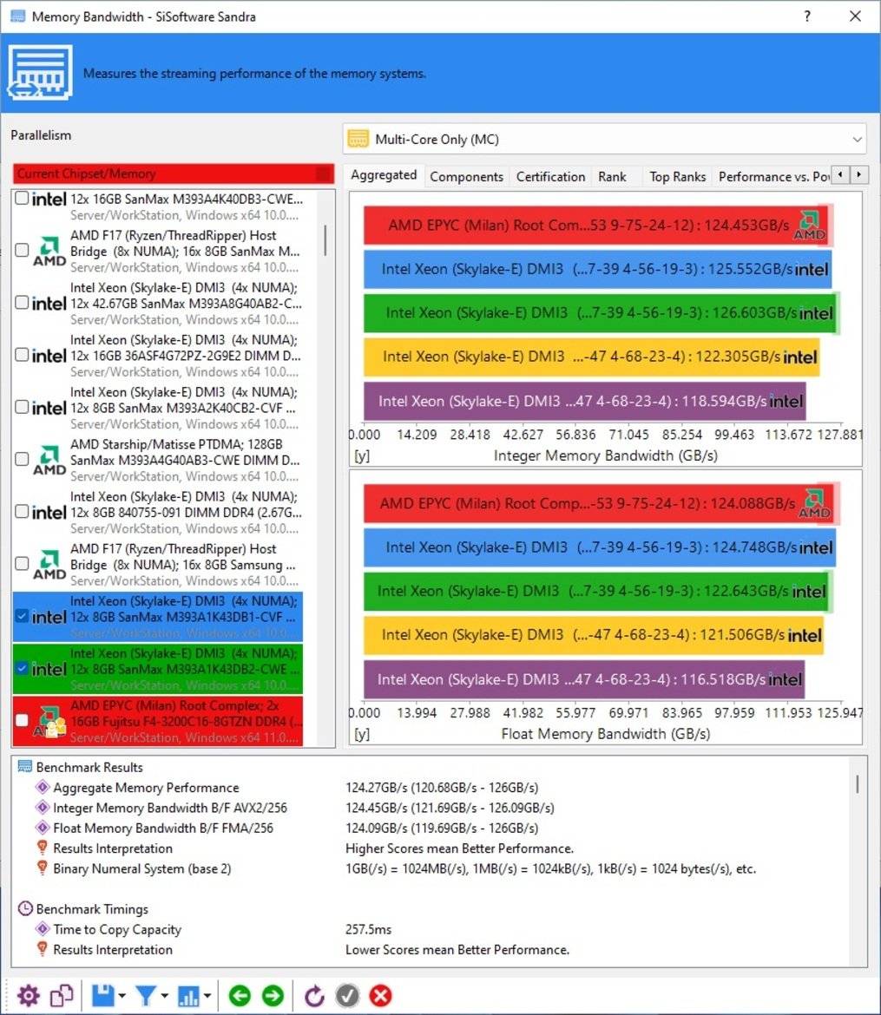Open the settings gear in bottom toolbar

28,996
